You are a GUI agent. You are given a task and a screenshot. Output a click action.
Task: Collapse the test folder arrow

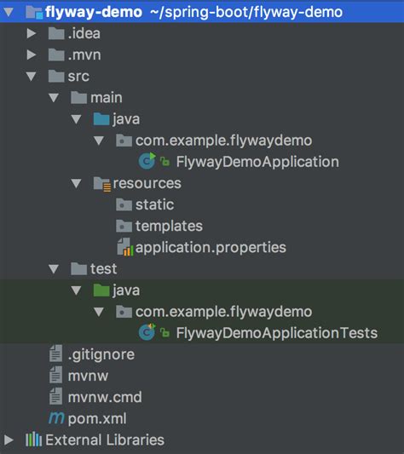(x=54, y=269)
